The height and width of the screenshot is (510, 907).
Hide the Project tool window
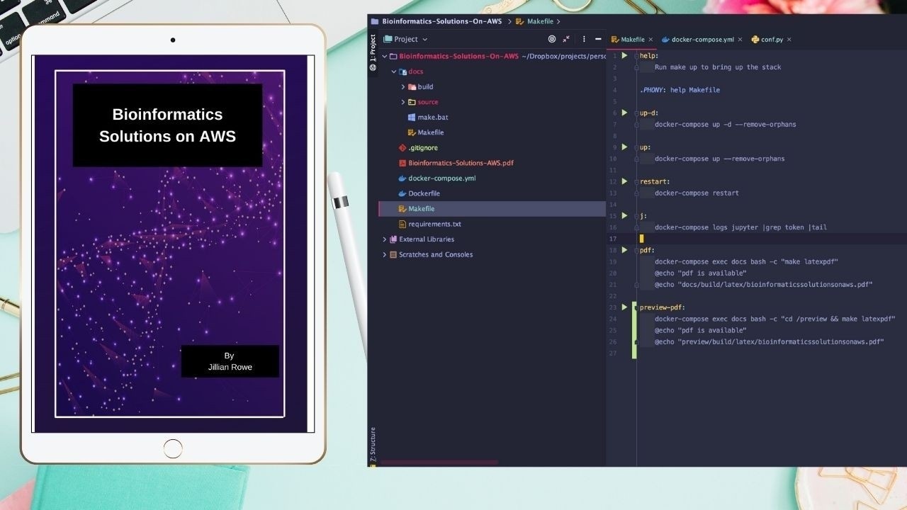click(x=598, y=40)
